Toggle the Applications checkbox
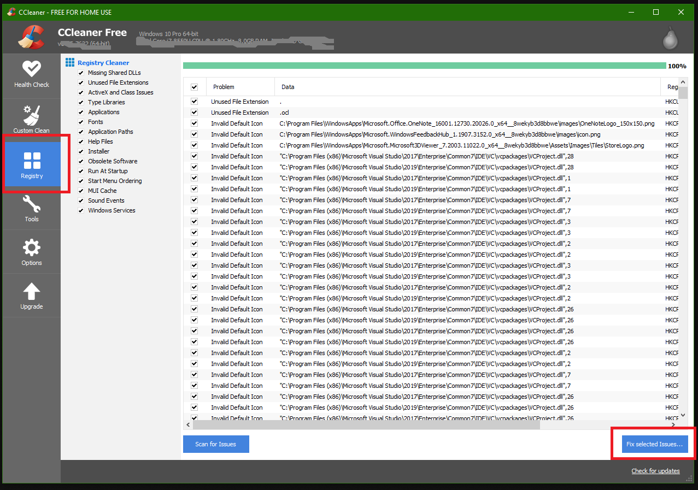Viewport: 698px width, 490px height. coord(81,112)
